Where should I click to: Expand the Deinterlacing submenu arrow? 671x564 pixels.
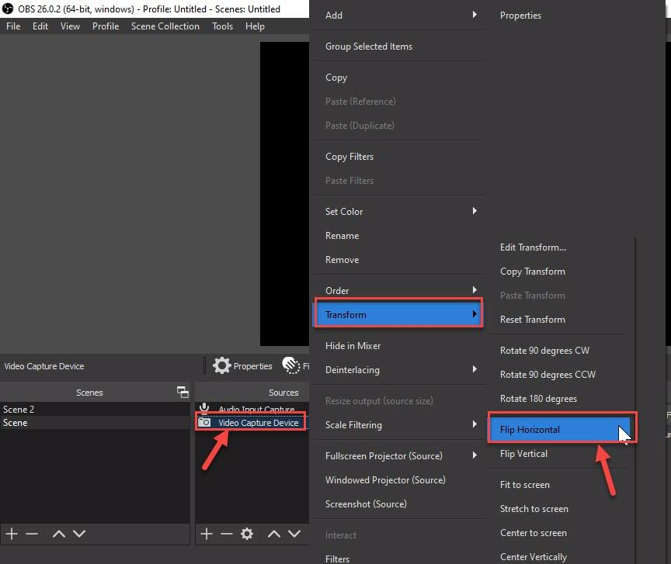click(x=475, y=369)
